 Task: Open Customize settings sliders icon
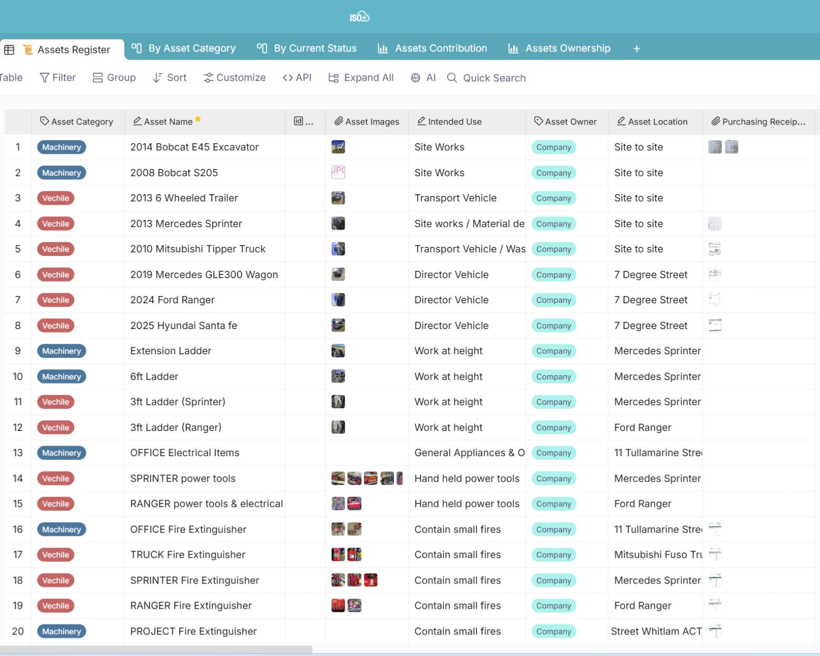pyautogui.click(x=208, y=78)
